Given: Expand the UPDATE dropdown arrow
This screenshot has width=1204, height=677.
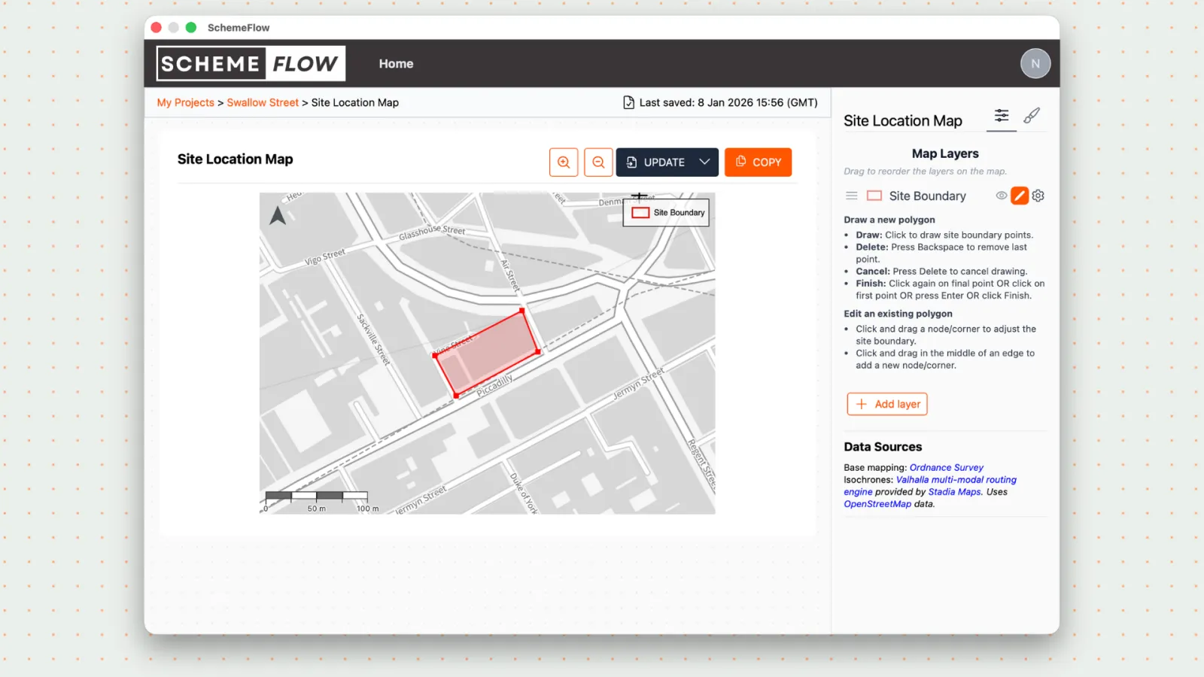Looking at the screenshot, I should coord(705,162).
